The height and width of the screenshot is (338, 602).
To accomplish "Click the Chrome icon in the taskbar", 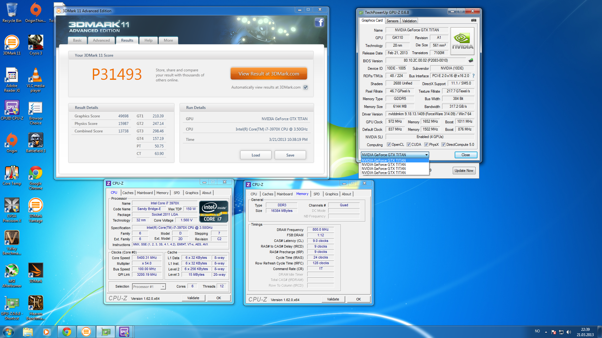I will (66, 332).
